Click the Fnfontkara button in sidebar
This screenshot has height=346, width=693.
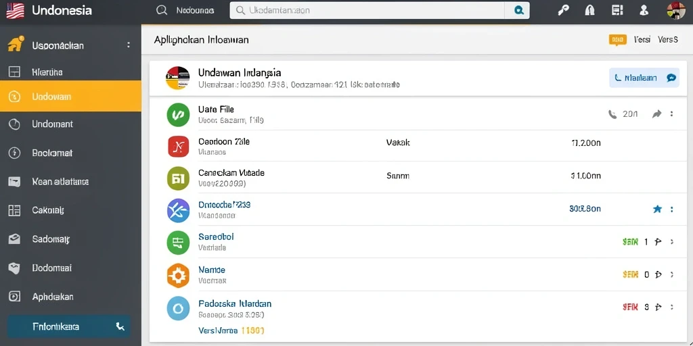point(69,326)
